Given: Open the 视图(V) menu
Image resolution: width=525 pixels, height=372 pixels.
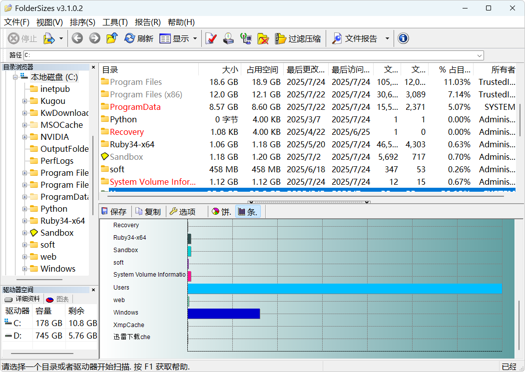Looking at the screenshot, I should click(x=49, y=22).
